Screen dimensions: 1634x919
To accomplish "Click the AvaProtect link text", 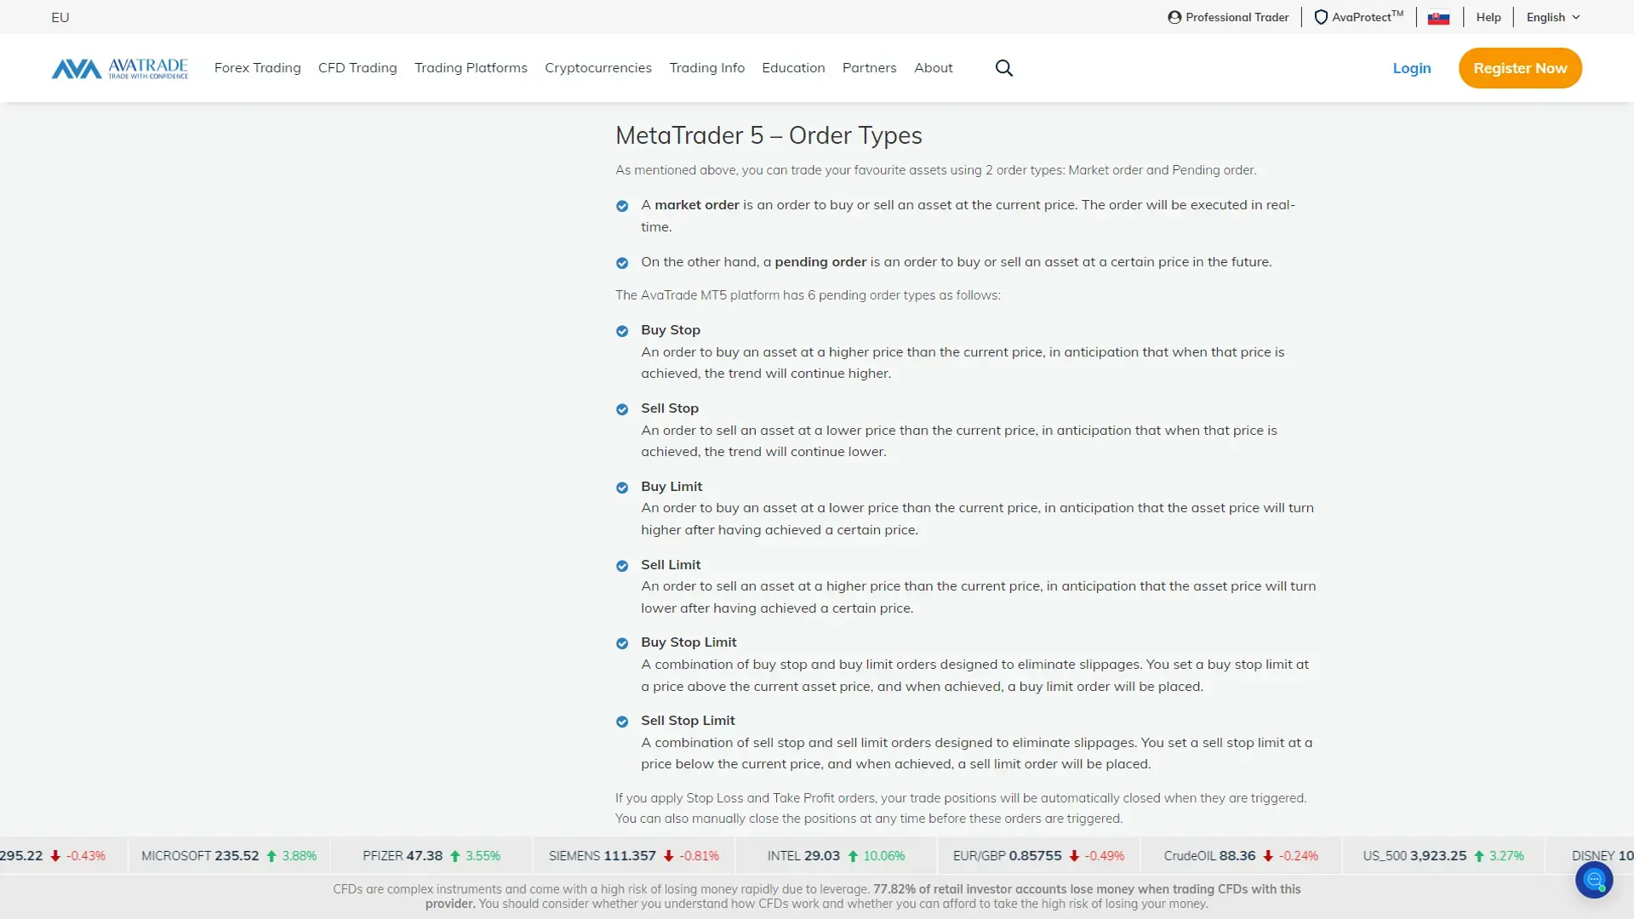I will coord(1368,17).
